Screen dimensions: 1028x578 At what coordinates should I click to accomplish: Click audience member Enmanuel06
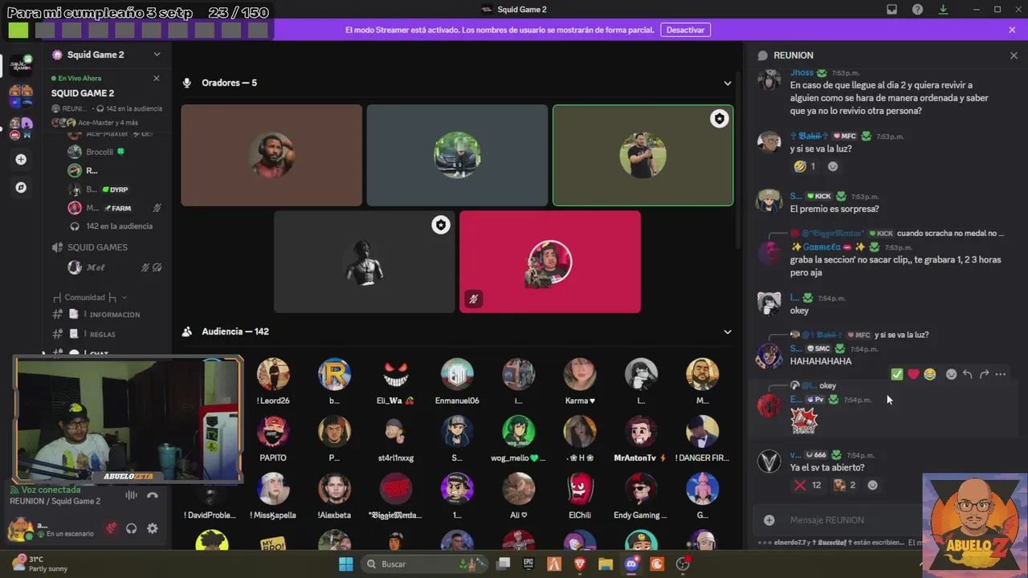[457, 382]
